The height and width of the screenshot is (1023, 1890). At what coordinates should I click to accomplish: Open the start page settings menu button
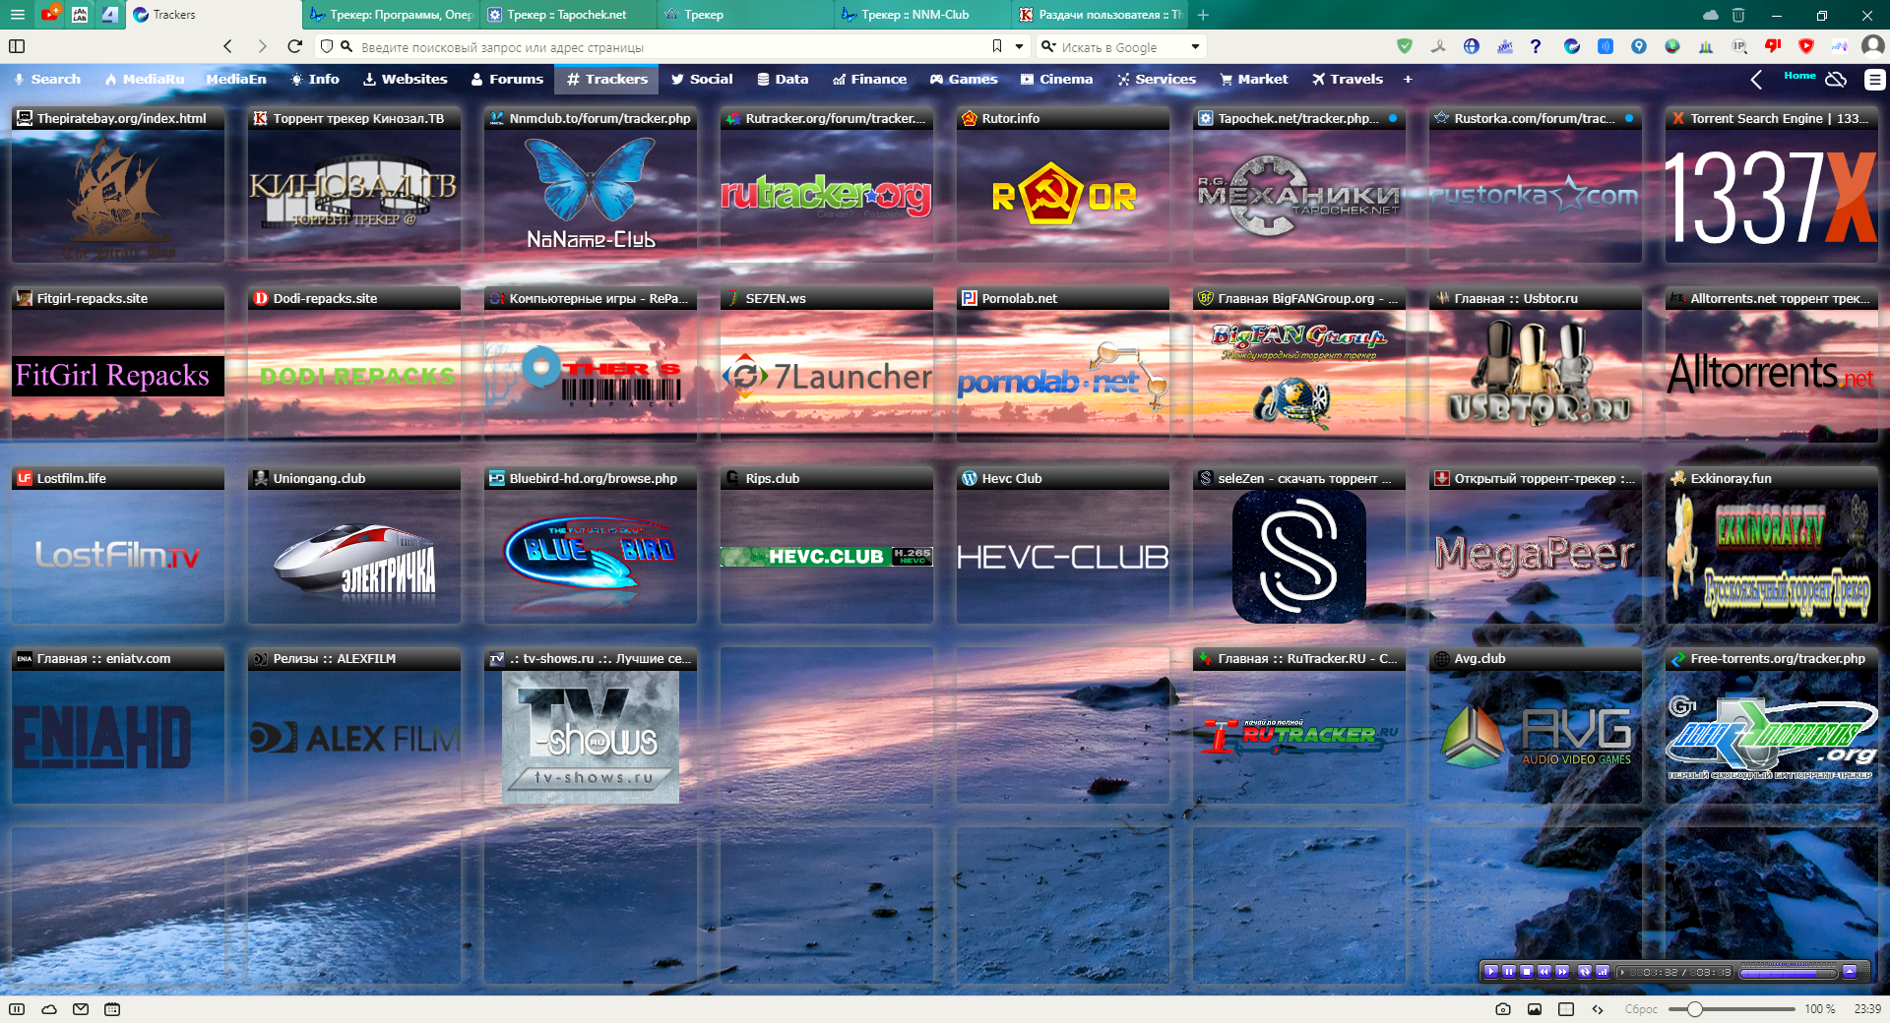pyautogui.click(x=1875, y=80)
